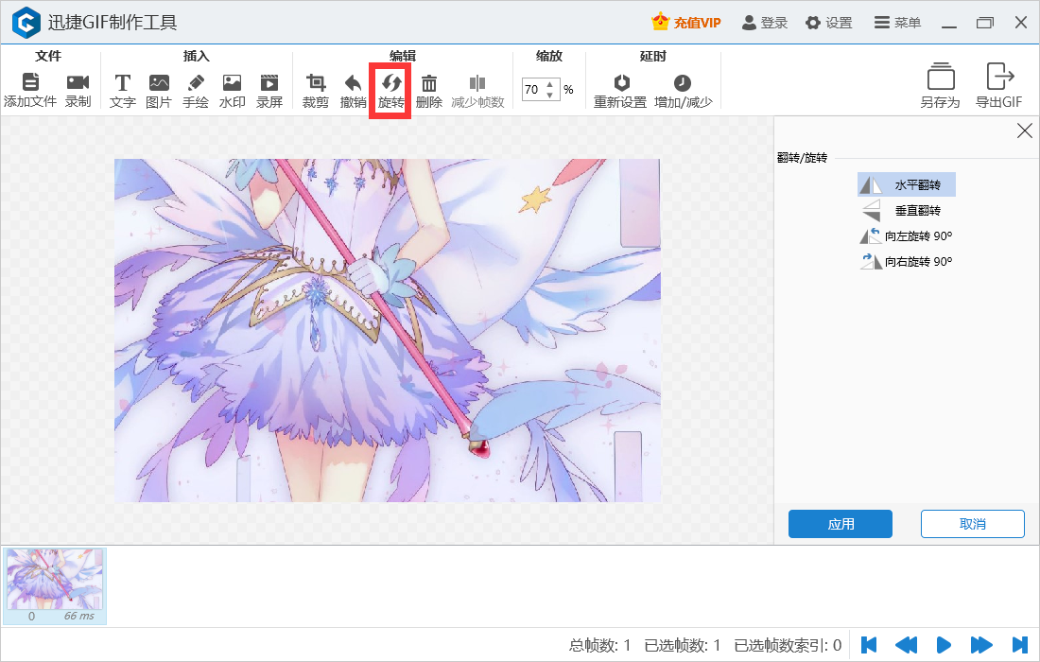Play the GIF preview
The image size is (1040, 662).
pos(944,645)
